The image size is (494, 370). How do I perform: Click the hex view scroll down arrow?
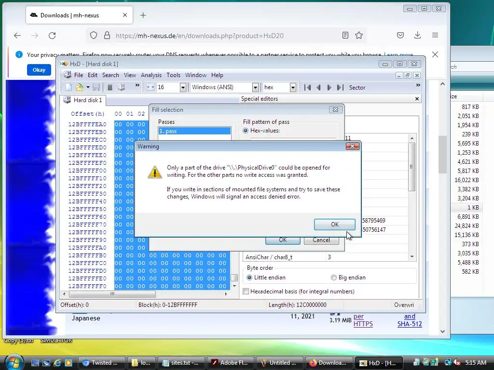point(234,286)
